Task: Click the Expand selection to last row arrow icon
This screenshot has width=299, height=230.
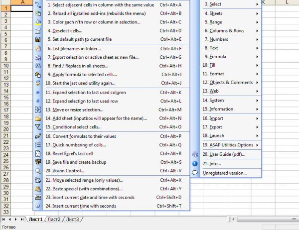Action: coord(38,101)
